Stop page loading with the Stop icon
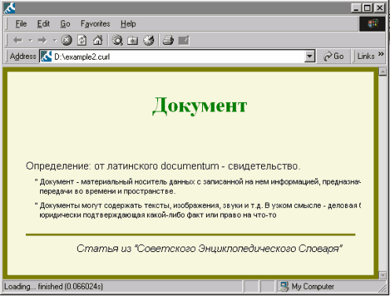This screenshot has height=296, width=390. [x=67, y=40]
